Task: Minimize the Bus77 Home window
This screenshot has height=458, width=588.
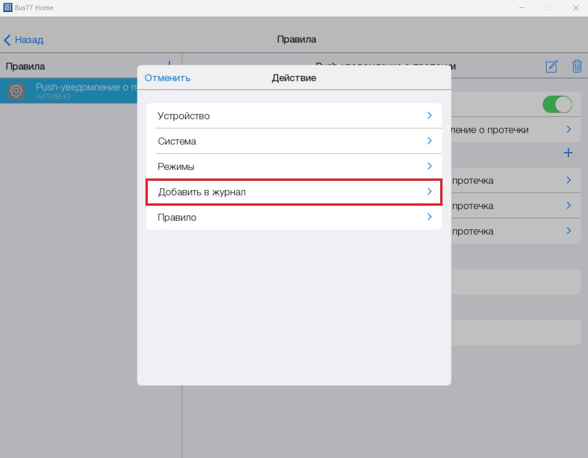Action: coord(522,8)
